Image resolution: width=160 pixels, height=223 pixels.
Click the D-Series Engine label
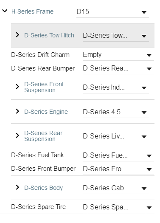point(46,112)
